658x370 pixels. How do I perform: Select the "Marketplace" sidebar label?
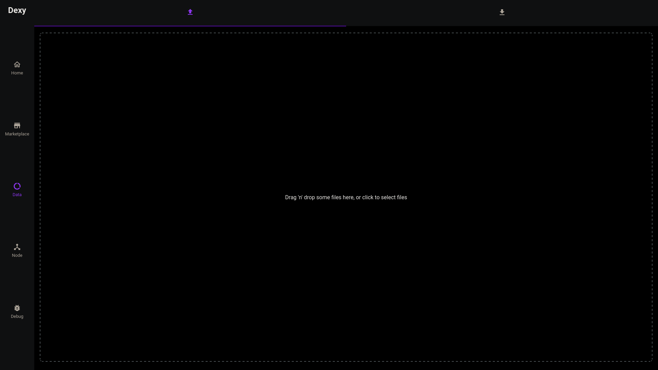click(x=17, y=134)
